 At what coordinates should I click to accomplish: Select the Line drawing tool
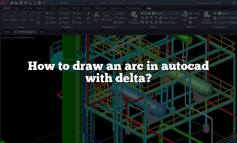click(x=5, y=16)
